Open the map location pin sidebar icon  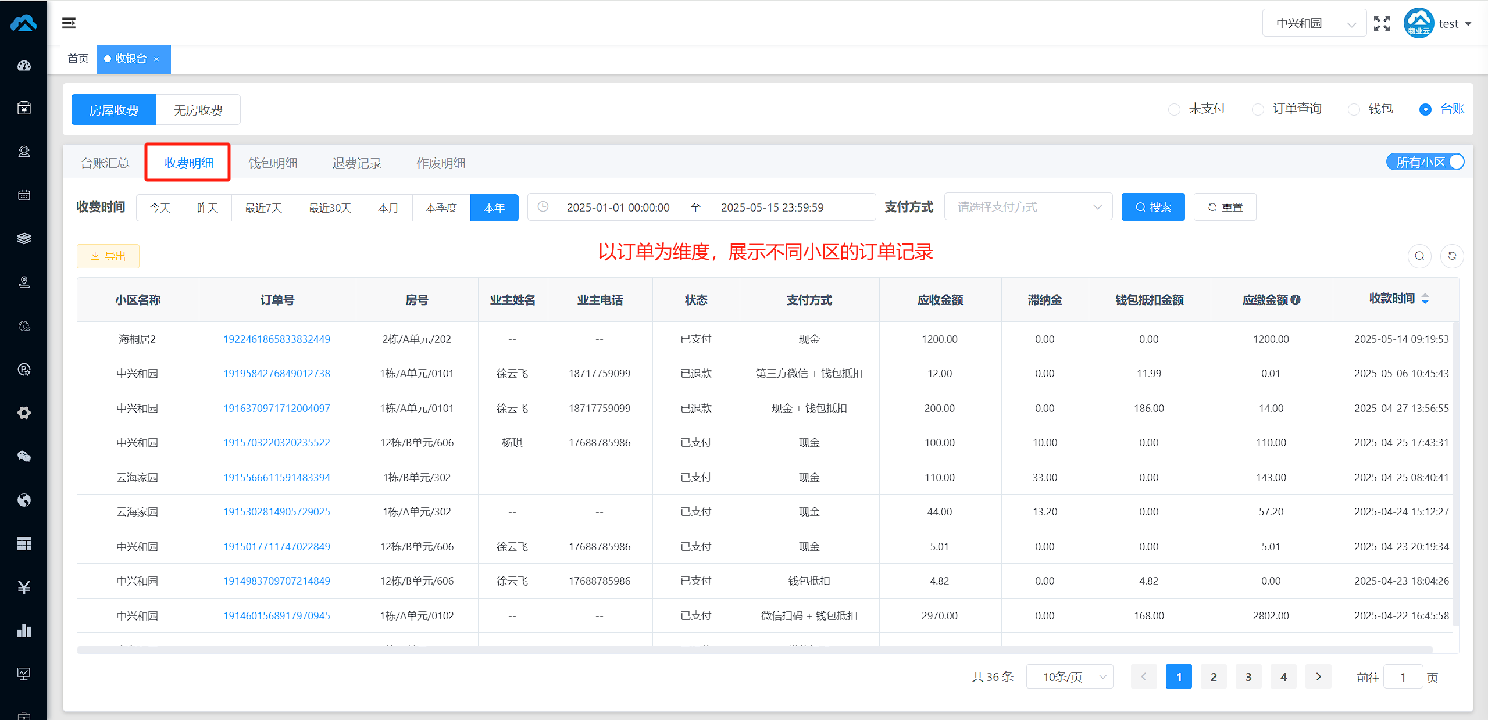tap(24, 282)
